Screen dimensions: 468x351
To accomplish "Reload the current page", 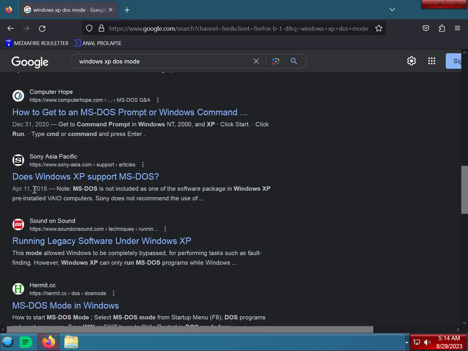I will coord(42,28).
